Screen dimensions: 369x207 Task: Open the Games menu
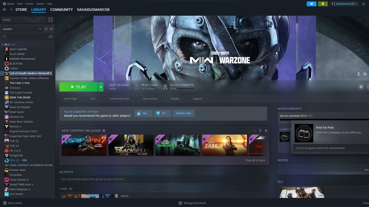point(40,4)
